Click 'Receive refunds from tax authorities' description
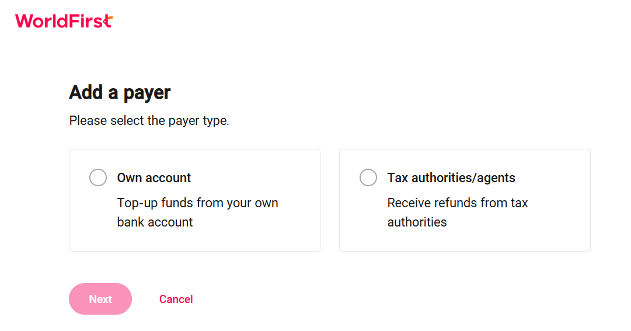Screen dimensions: 631x331 coord(458,212)
